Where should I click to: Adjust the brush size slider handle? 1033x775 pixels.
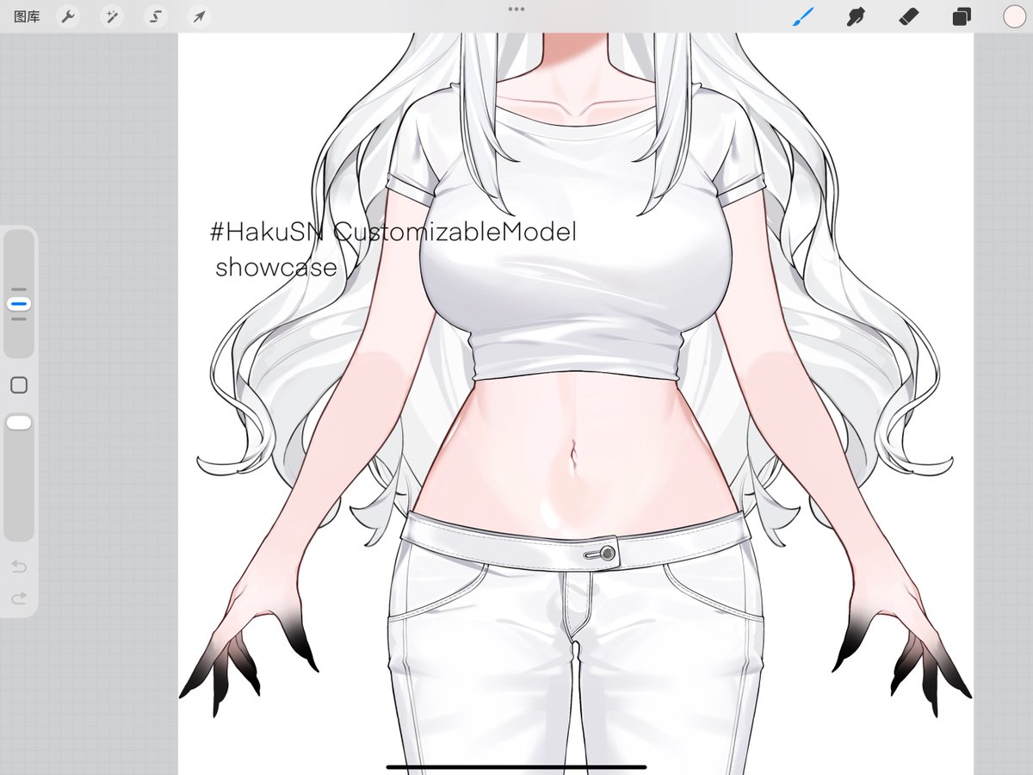pos(19,304)
